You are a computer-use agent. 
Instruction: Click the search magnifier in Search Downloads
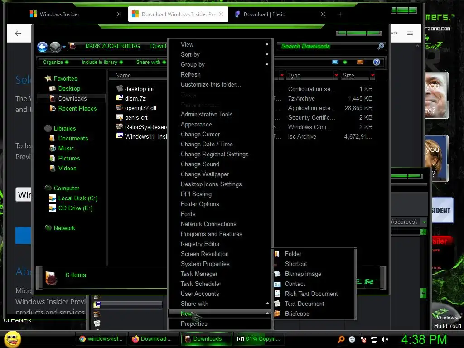pos(381,46)
